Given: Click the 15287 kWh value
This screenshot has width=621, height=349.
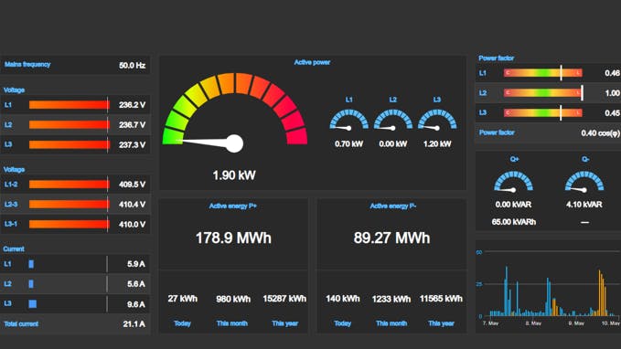Looking at the screenshot, I should tap(284, 299).
